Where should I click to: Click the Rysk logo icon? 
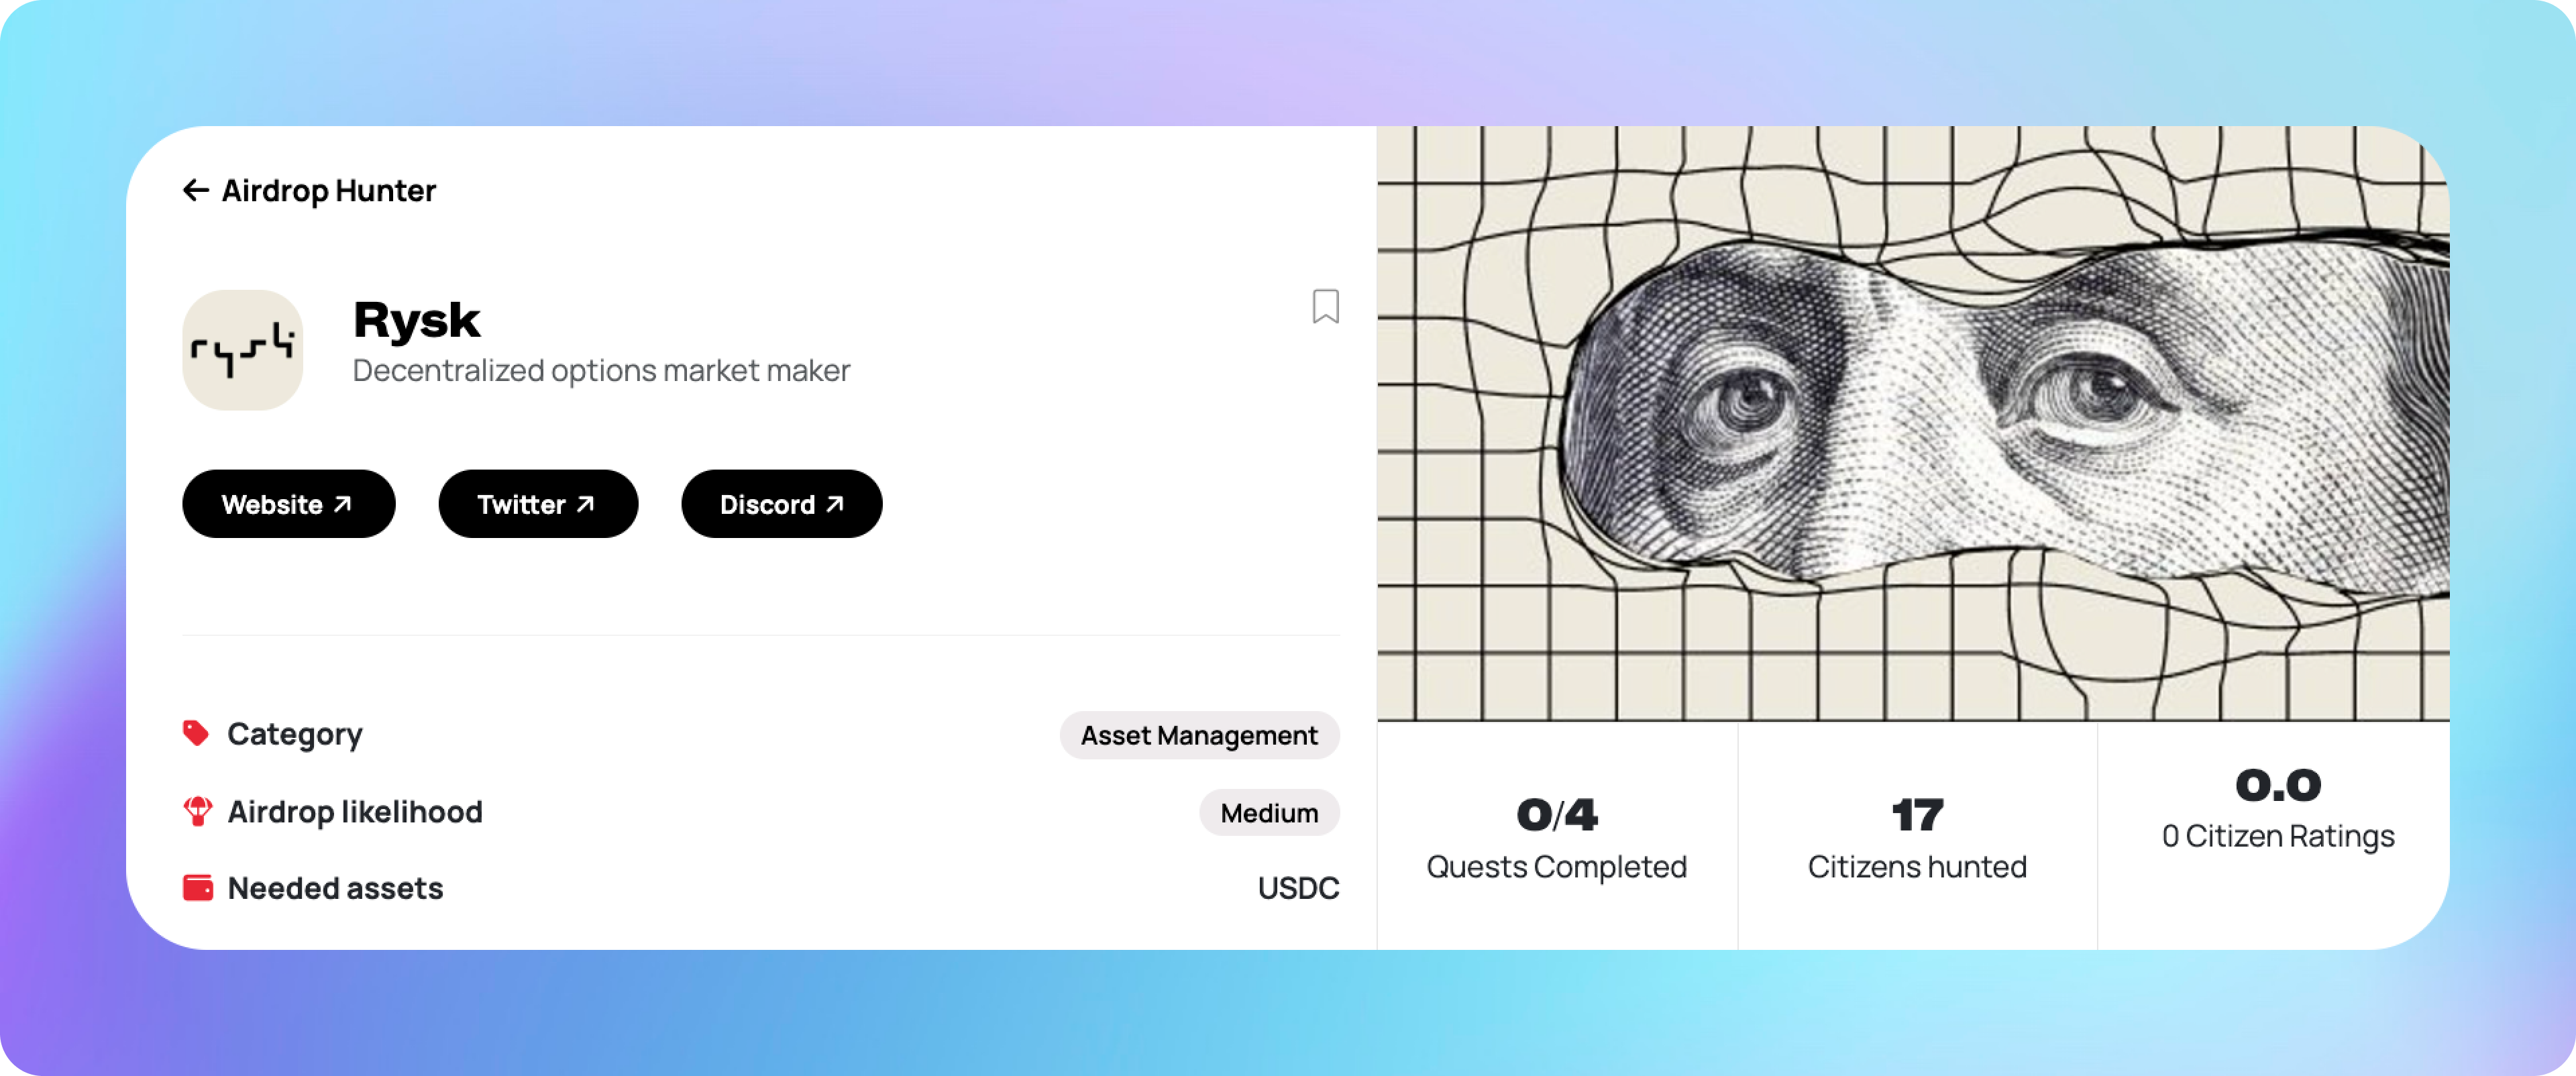(x=243, y=350)
